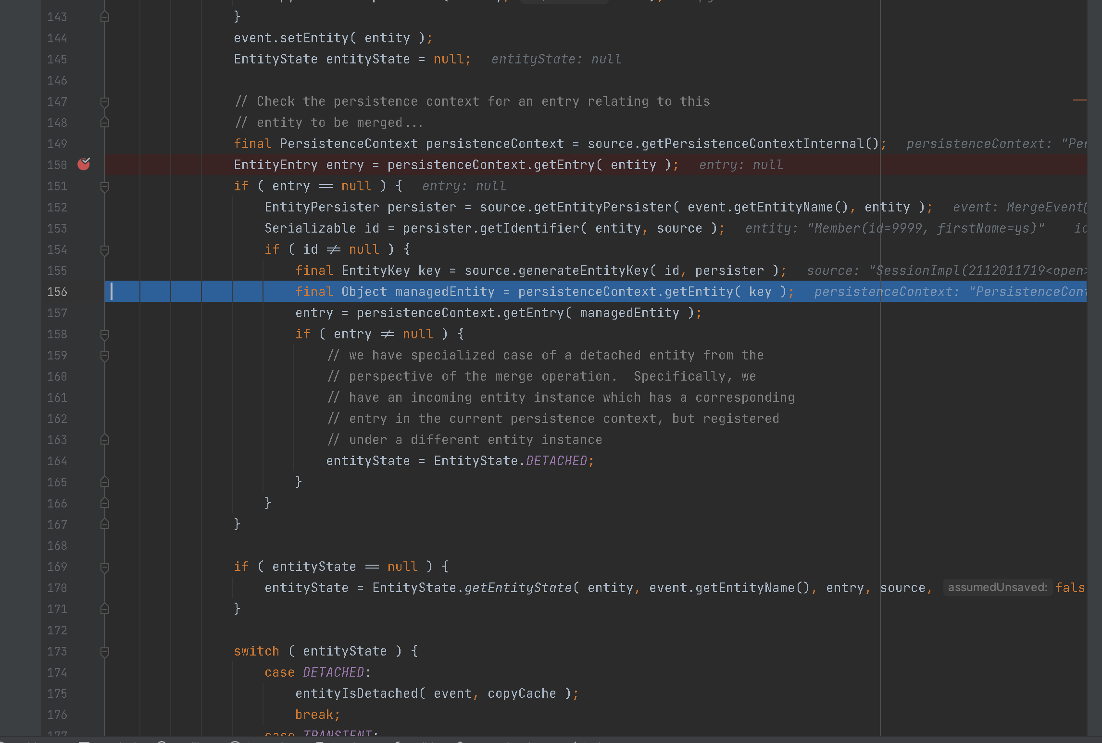Collapse the comment block starting line 147

[104, 102]
